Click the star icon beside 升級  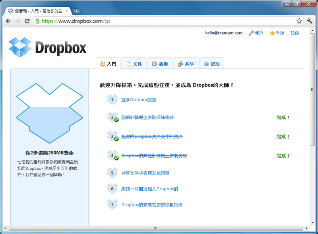272,33
